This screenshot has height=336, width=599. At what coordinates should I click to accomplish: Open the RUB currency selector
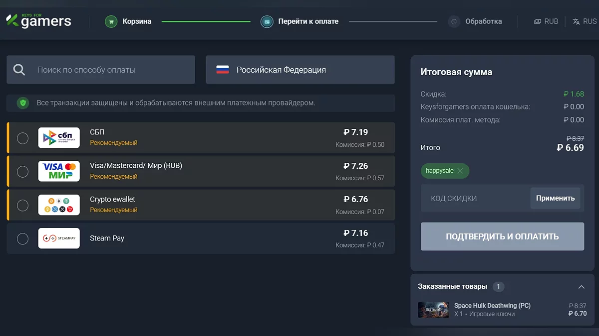[x=546, y=21]
